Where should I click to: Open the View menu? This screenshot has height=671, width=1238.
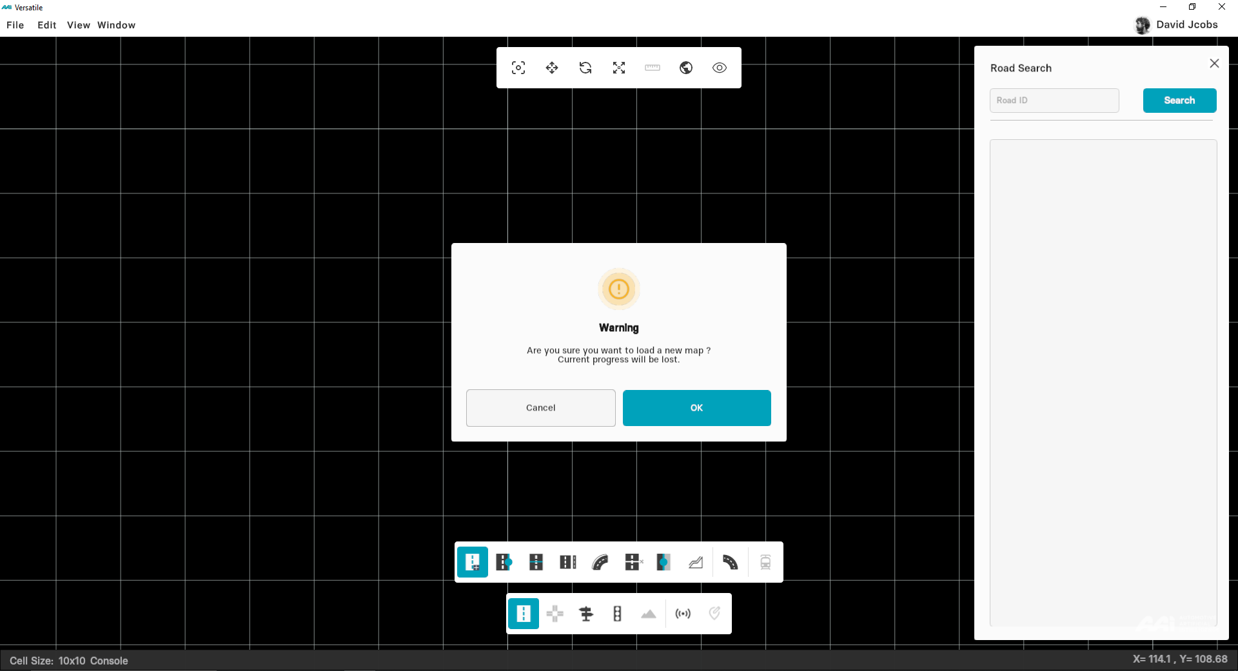(78, 25)
